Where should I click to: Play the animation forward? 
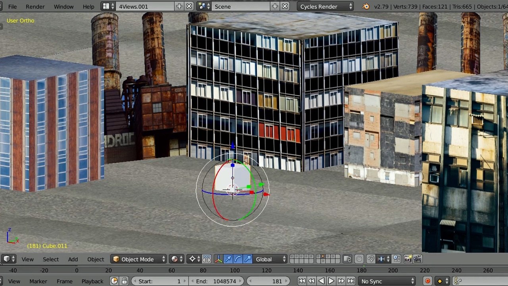pos(331,281)
